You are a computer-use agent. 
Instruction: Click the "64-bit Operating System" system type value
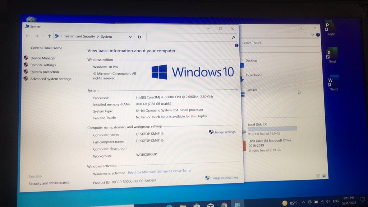(x=169, y=110)
